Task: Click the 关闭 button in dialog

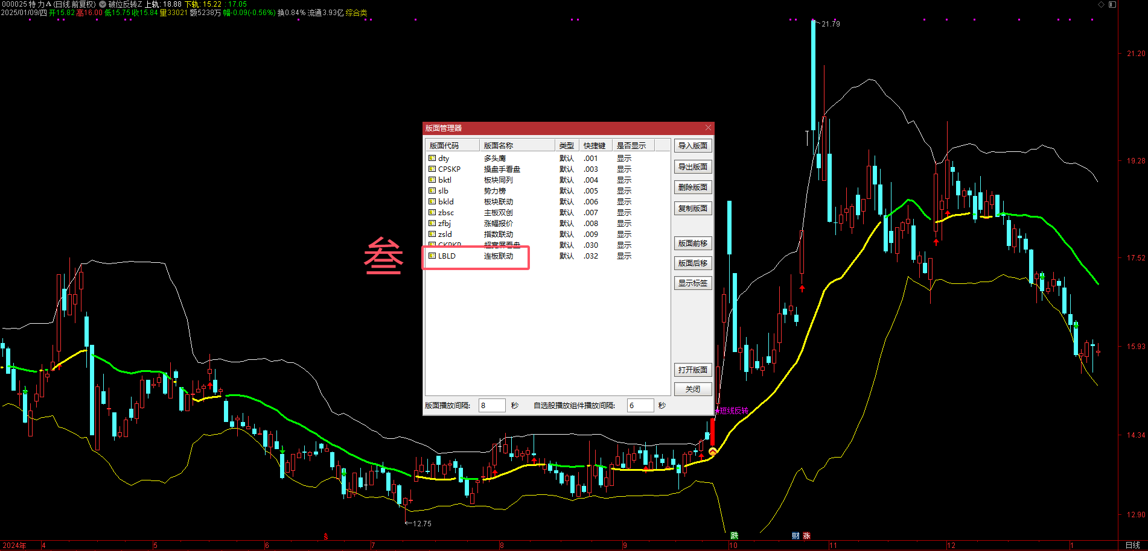Action: (x=693, y=389)
